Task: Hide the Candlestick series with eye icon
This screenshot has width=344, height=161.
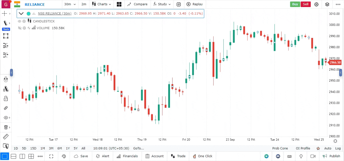Action: coord(19,21)
